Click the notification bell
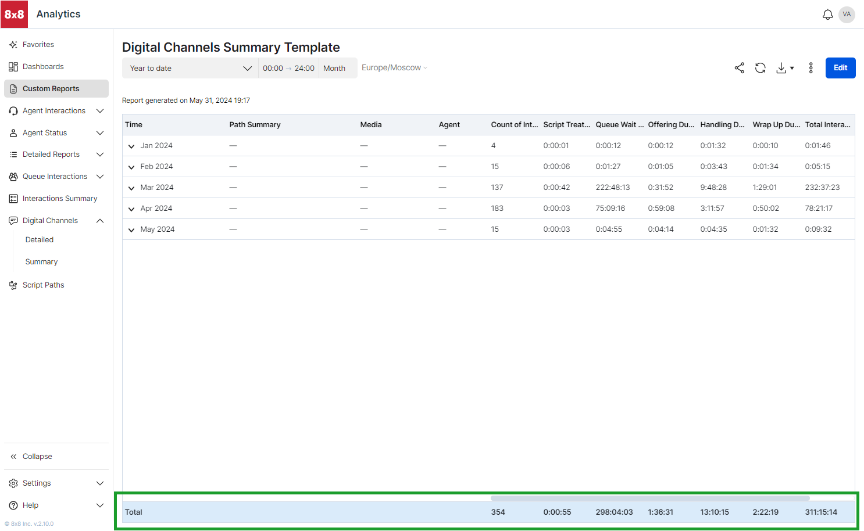The height and width of the screenshot is (531, 864). pyautogui.click(x=828, y=15)
